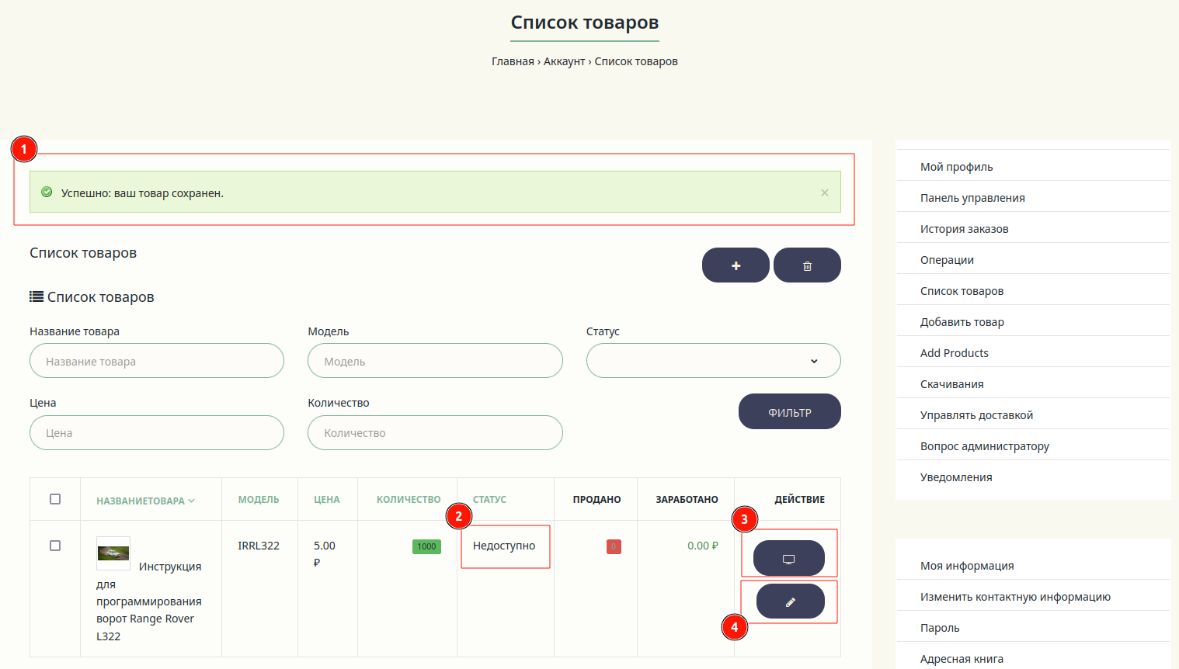Click green checkmark icon in success alert
1179x669 pixels.
click(x=47, y=192)
